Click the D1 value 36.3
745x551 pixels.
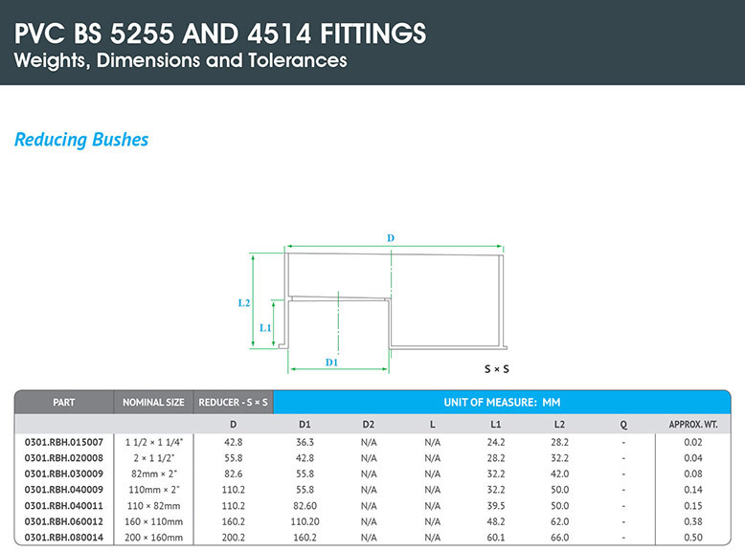click(305, 442)
